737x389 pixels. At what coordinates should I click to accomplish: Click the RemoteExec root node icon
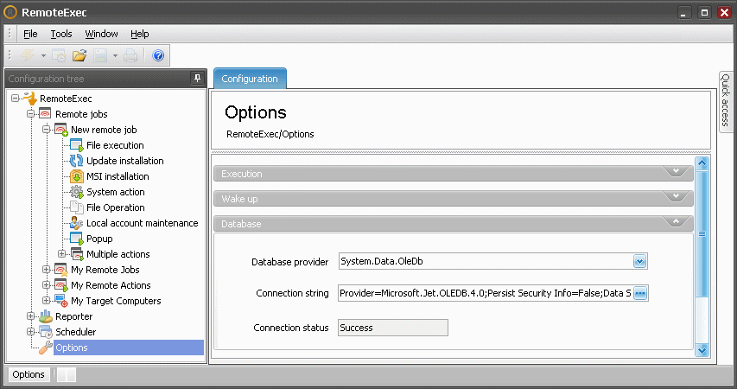(x=29, y=99)
